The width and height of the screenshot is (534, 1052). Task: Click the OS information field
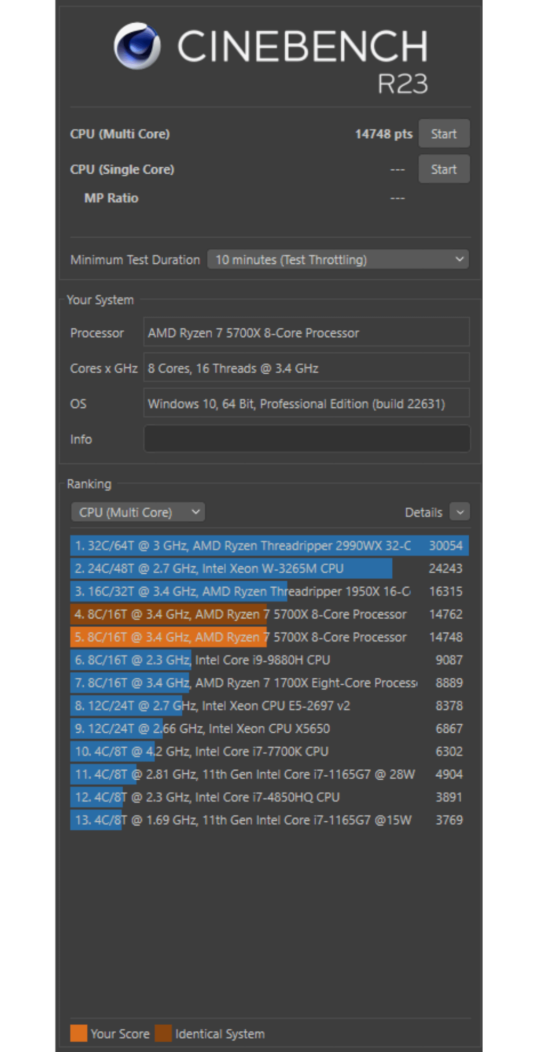306,403
